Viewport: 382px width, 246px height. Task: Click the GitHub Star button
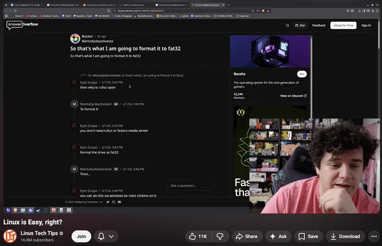click(x=300, y=25)
